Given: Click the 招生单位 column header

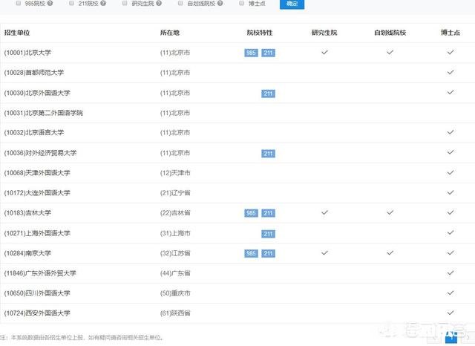Looking at the screenshot, I should (x=17, y=33).
